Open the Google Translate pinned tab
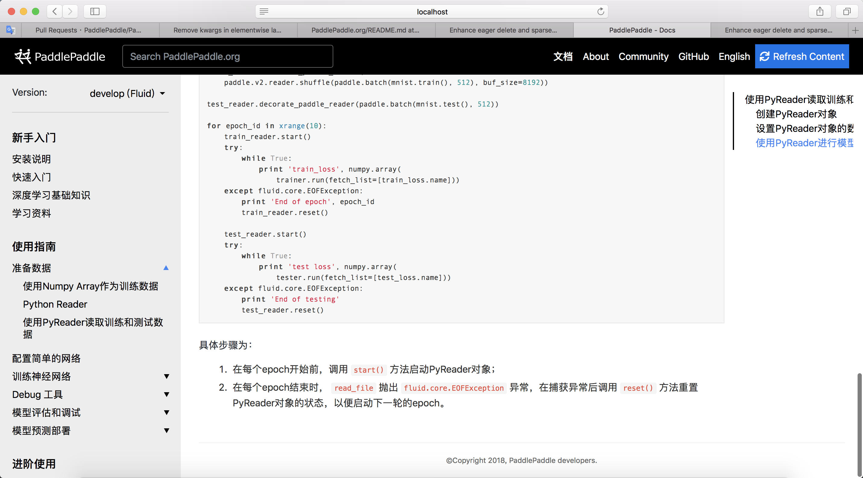 click(x=11, y=30)
